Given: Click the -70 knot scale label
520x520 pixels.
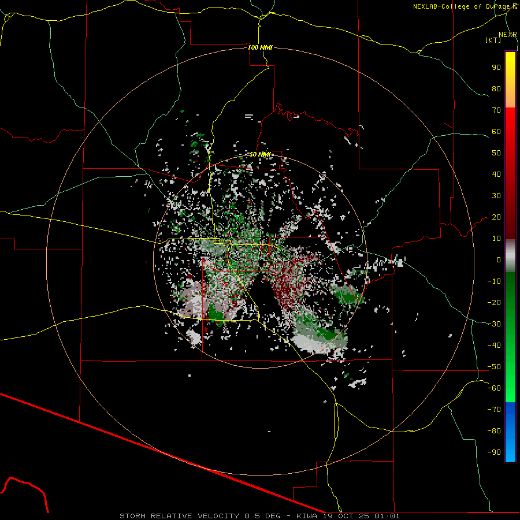Looking at the screenshot, I should click(x=494, y=409).
